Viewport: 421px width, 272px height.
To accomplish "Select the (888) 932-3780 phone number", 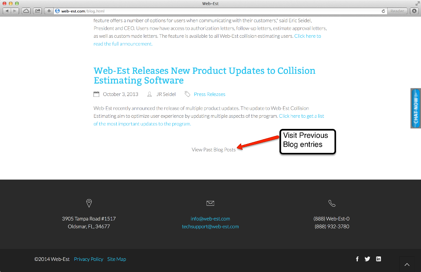I will [x=332, y=226].
